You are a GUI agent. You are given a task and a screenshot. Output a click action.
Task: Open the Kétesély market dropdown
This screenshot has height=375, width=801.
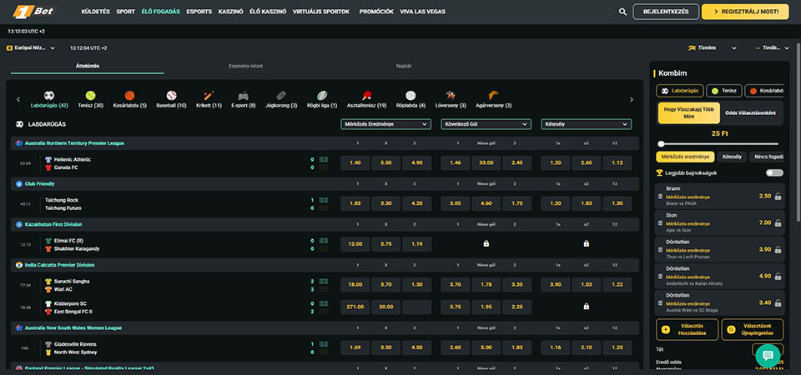586,124
